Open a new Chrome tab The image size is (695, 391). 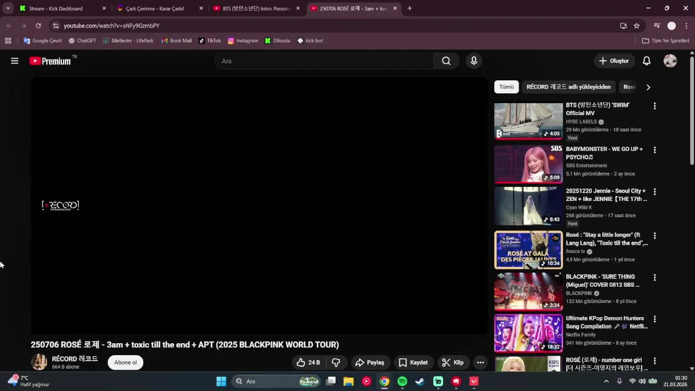point(409,8)
